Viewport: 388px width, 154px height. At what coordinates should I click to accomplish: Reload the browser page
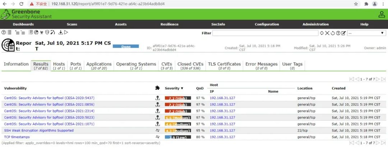pos(21,4)
